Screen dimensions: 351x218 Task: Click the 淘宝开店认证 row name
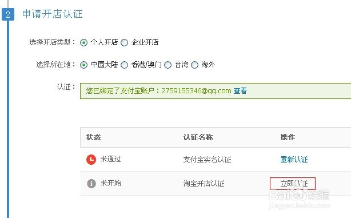(204, 184)
